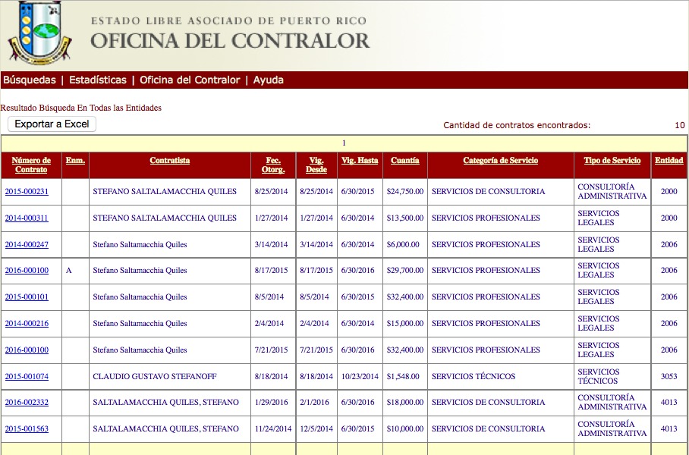This screenshot has width=689, height=455.
Task: Open the Búsquedas menu
Action: (x=30, y=80)
